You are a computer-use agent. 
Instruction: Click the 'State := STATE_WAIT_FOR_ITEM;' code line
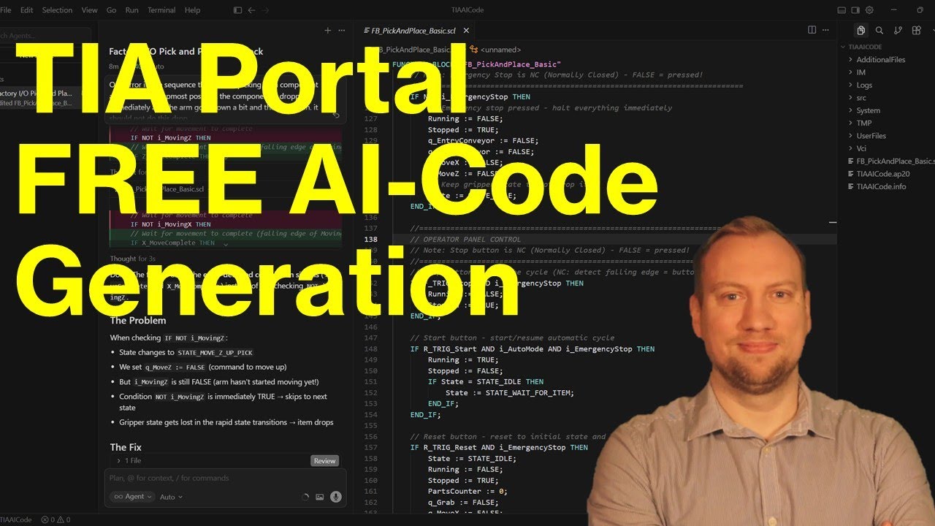click(x=510, y=393)
